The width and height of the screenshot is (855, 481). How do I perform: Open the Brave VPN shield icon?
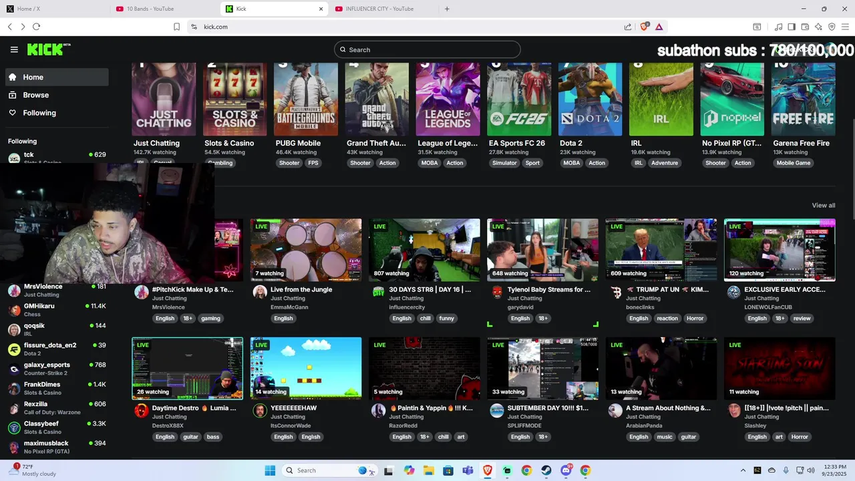click(x=832, y=27)
